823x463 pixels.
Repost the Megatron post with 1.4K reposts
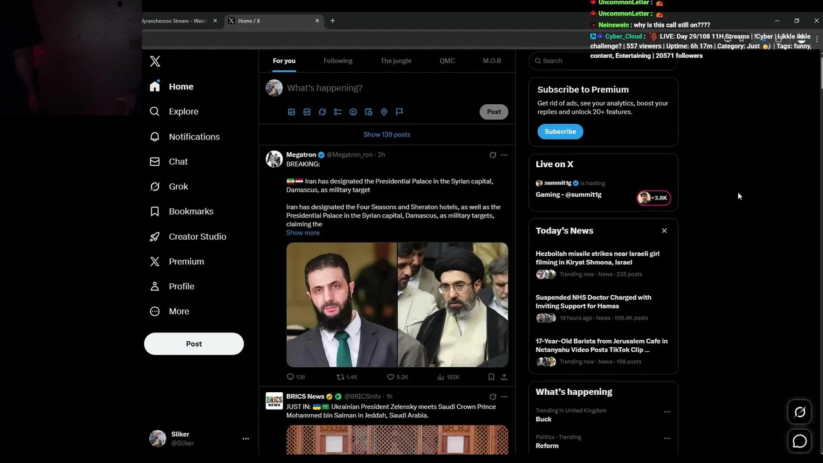pyautogui.click(x=347, y=377)
